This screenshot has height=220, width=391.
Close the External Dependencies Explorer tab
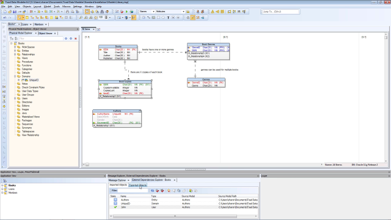(175, 180)
